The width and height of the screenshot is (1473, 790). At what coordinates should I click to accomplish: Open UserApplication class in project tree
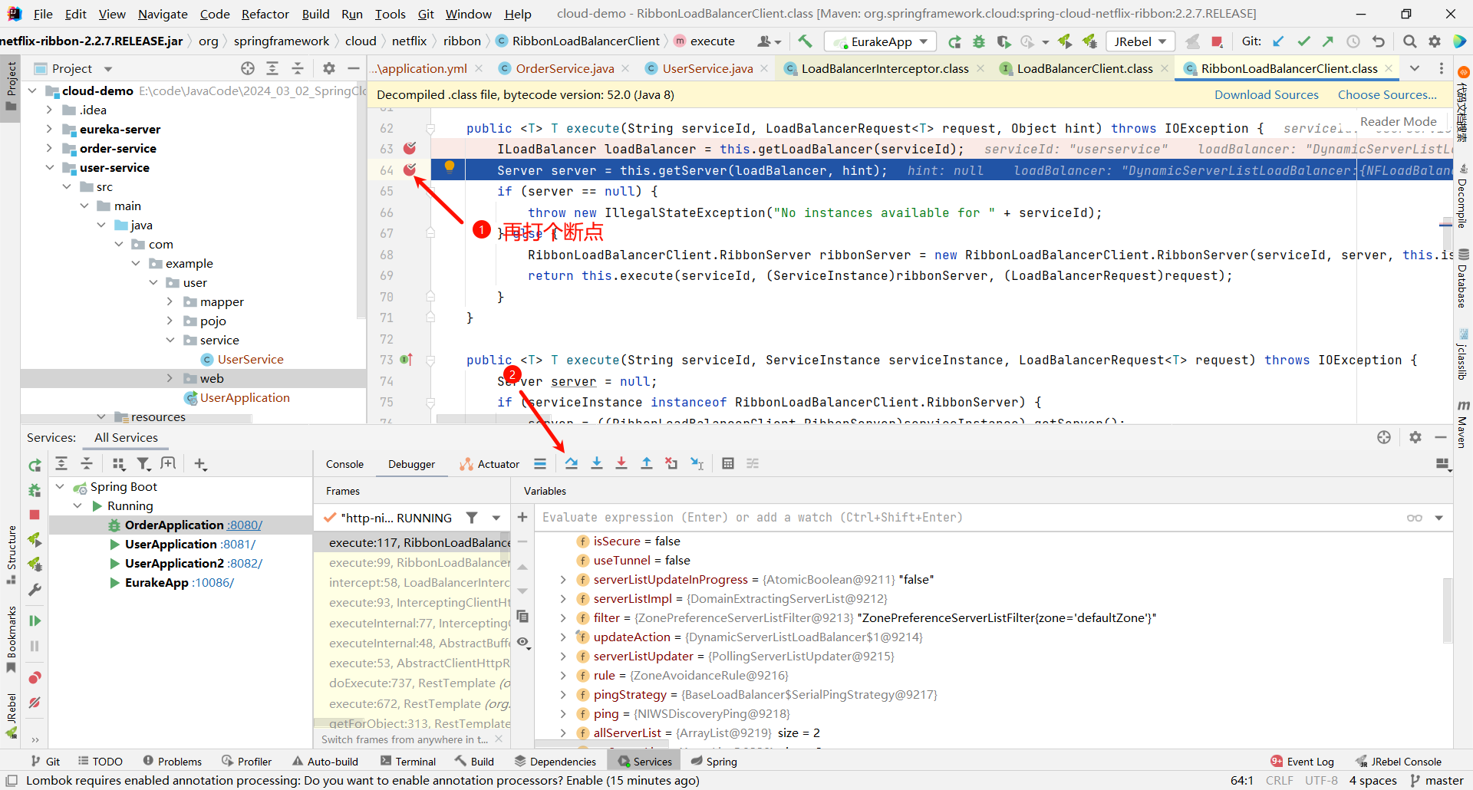coord(245,397)
